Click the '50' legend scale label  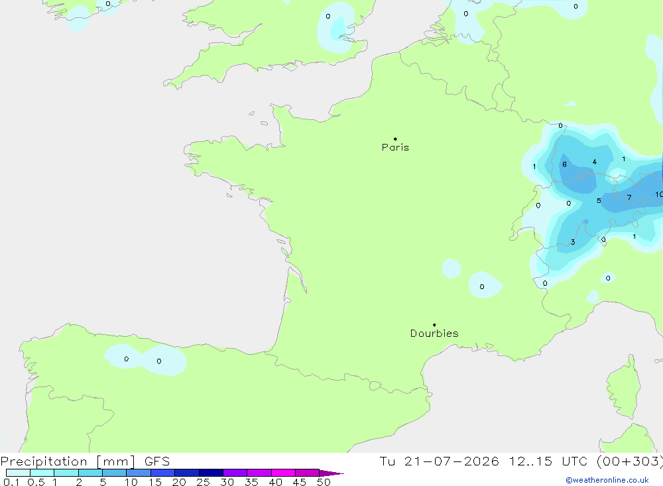point(324,482)
